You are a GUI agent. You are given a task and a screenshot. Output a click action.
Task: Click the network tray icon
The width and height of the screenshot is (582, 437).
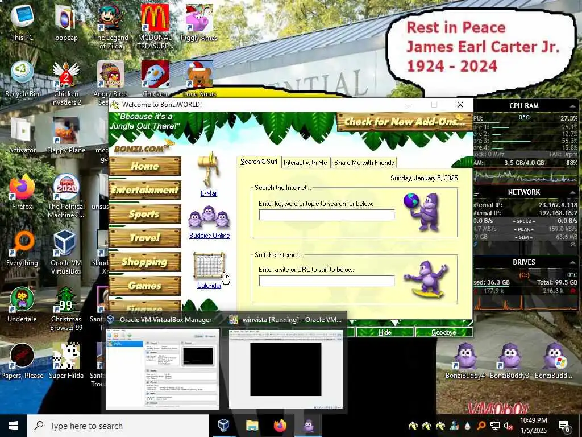coord(494,426)
